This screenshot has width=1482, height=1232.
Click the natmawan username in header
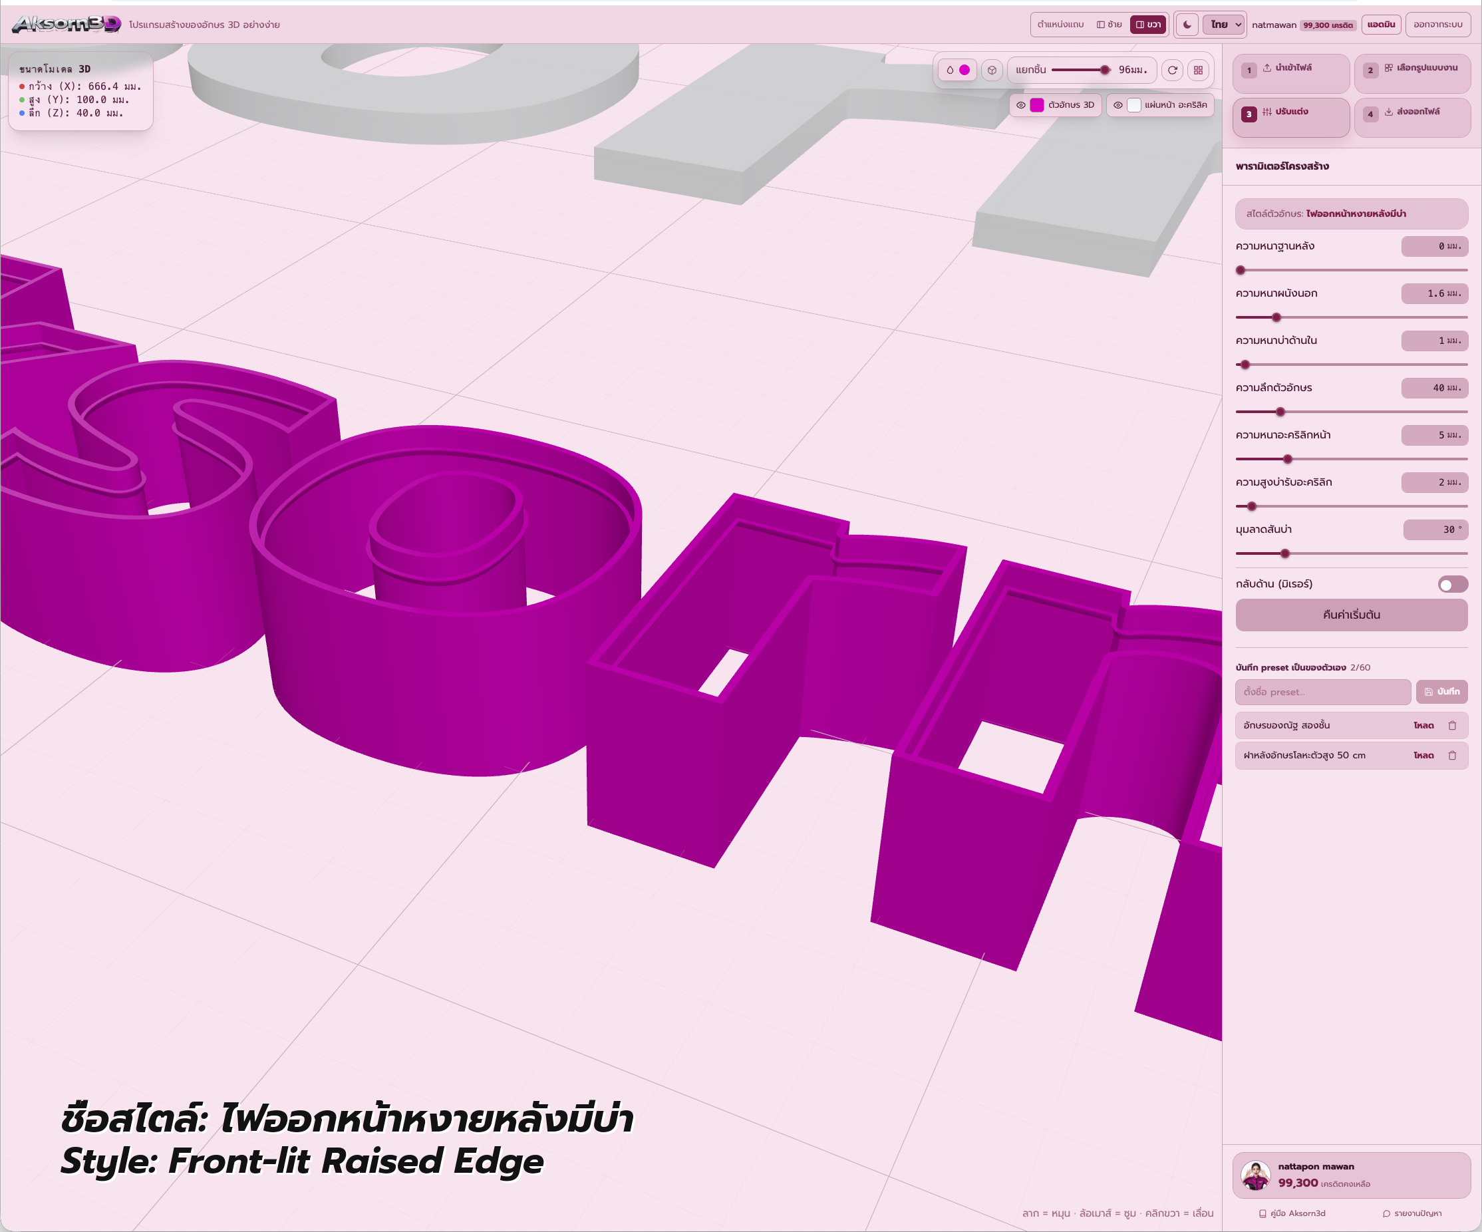[1274, 25]
